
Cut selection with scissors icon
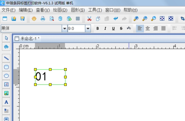[89, 19]
